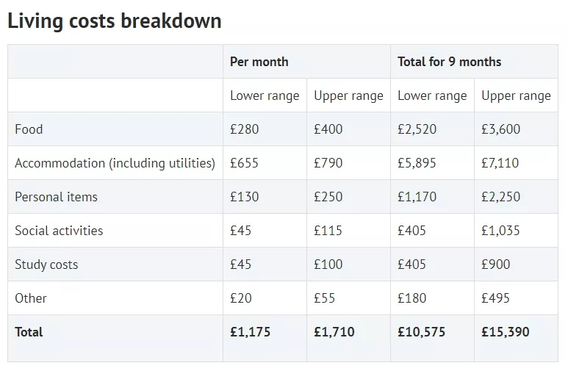This screenshot has height=371, width=568.
Task: Click the 'Other' row label
Action: click(x=31, y=298)
